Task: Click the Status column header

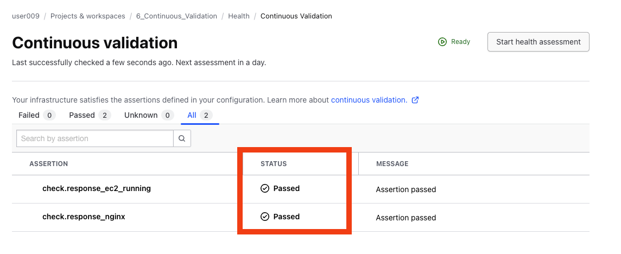Action: [274, 163]
